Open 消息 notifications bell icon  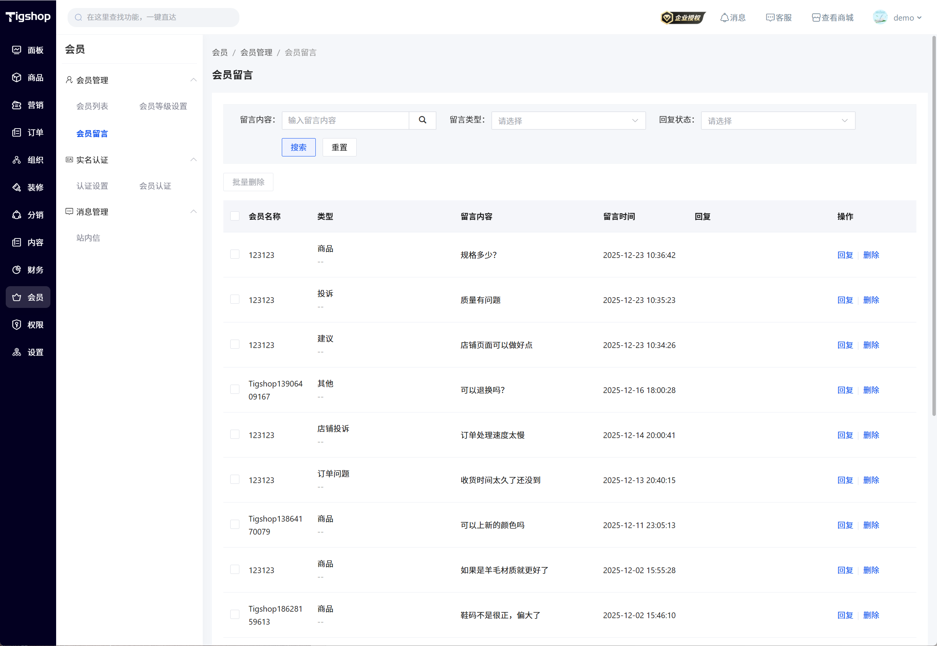coord(724,18)
